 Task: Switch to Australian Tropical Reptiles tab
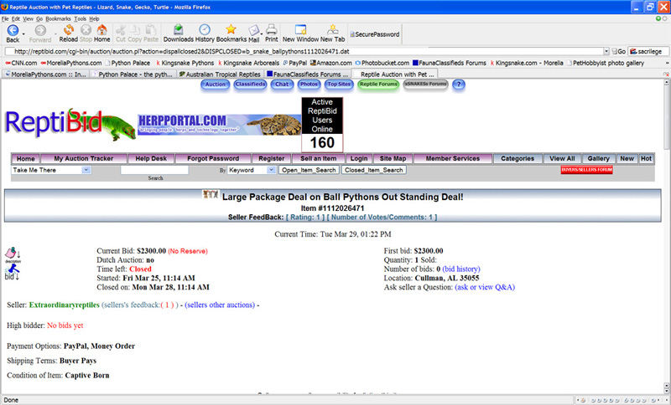pyautogui.click(x=220, y=74)
